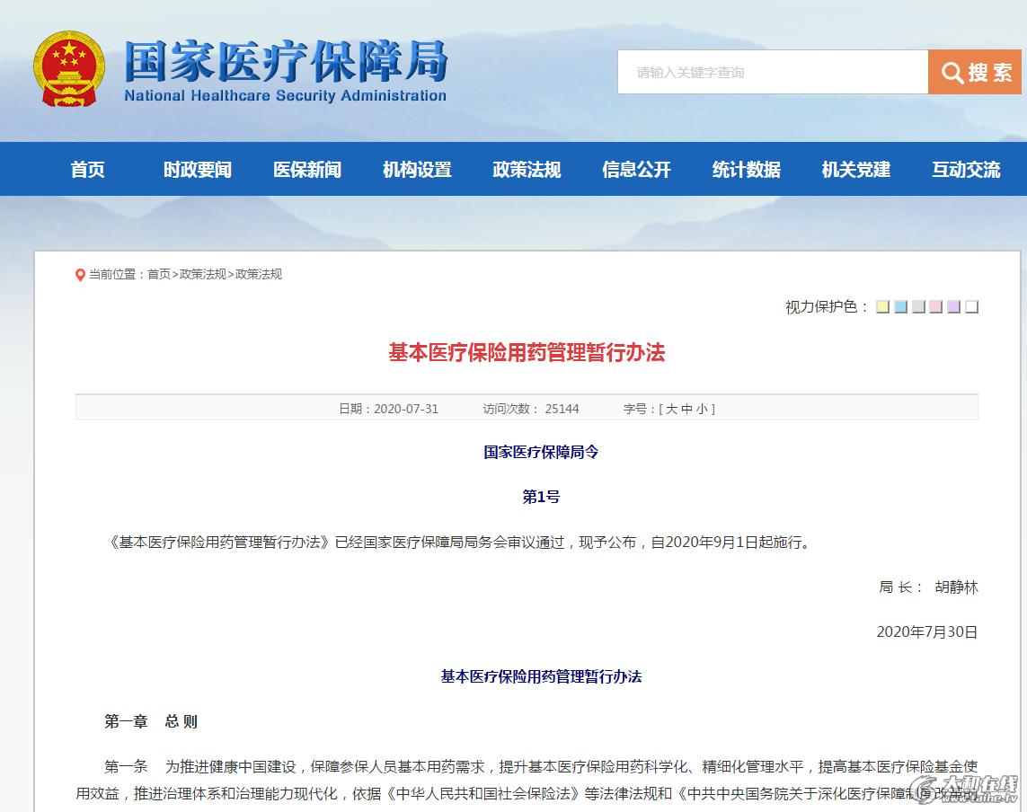
Task: Select the yellow eye-protection color
Action: [883, 306]
